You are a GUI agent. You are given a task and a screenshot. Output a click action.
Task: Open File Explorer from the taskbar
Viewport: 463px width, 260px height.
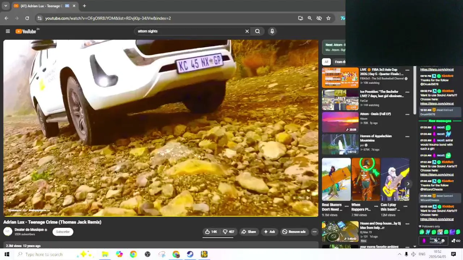[105, 254]
